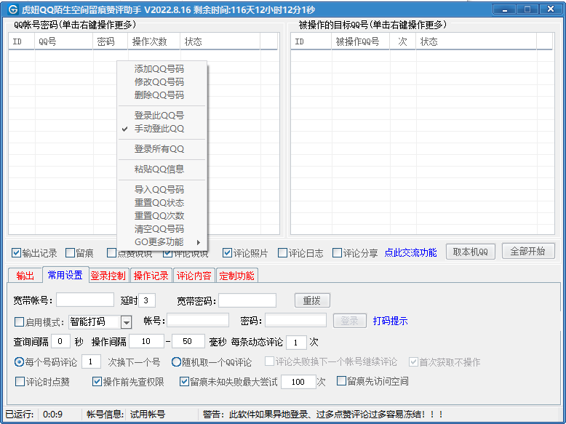Click the max retry count field showing 100
Viewport: 566px width, 424px height.
(298, 382)
